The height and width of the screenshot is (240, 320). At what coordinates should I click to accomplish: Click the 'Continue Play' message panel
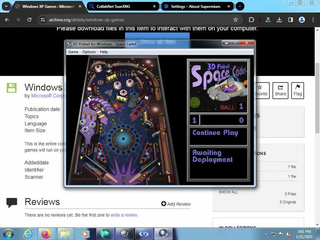[x=218, y=137]
